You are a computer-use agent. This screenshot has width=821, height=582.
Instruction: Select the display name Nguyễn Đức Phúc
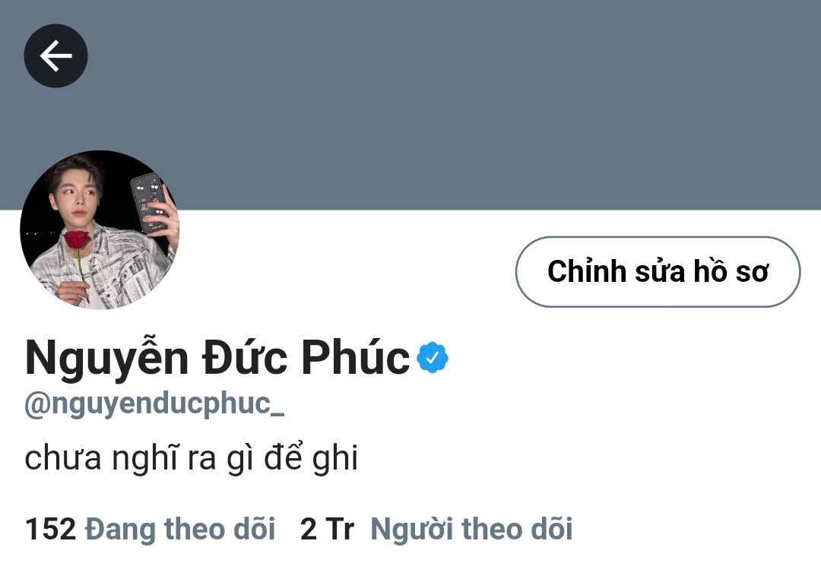pos(217,357)
